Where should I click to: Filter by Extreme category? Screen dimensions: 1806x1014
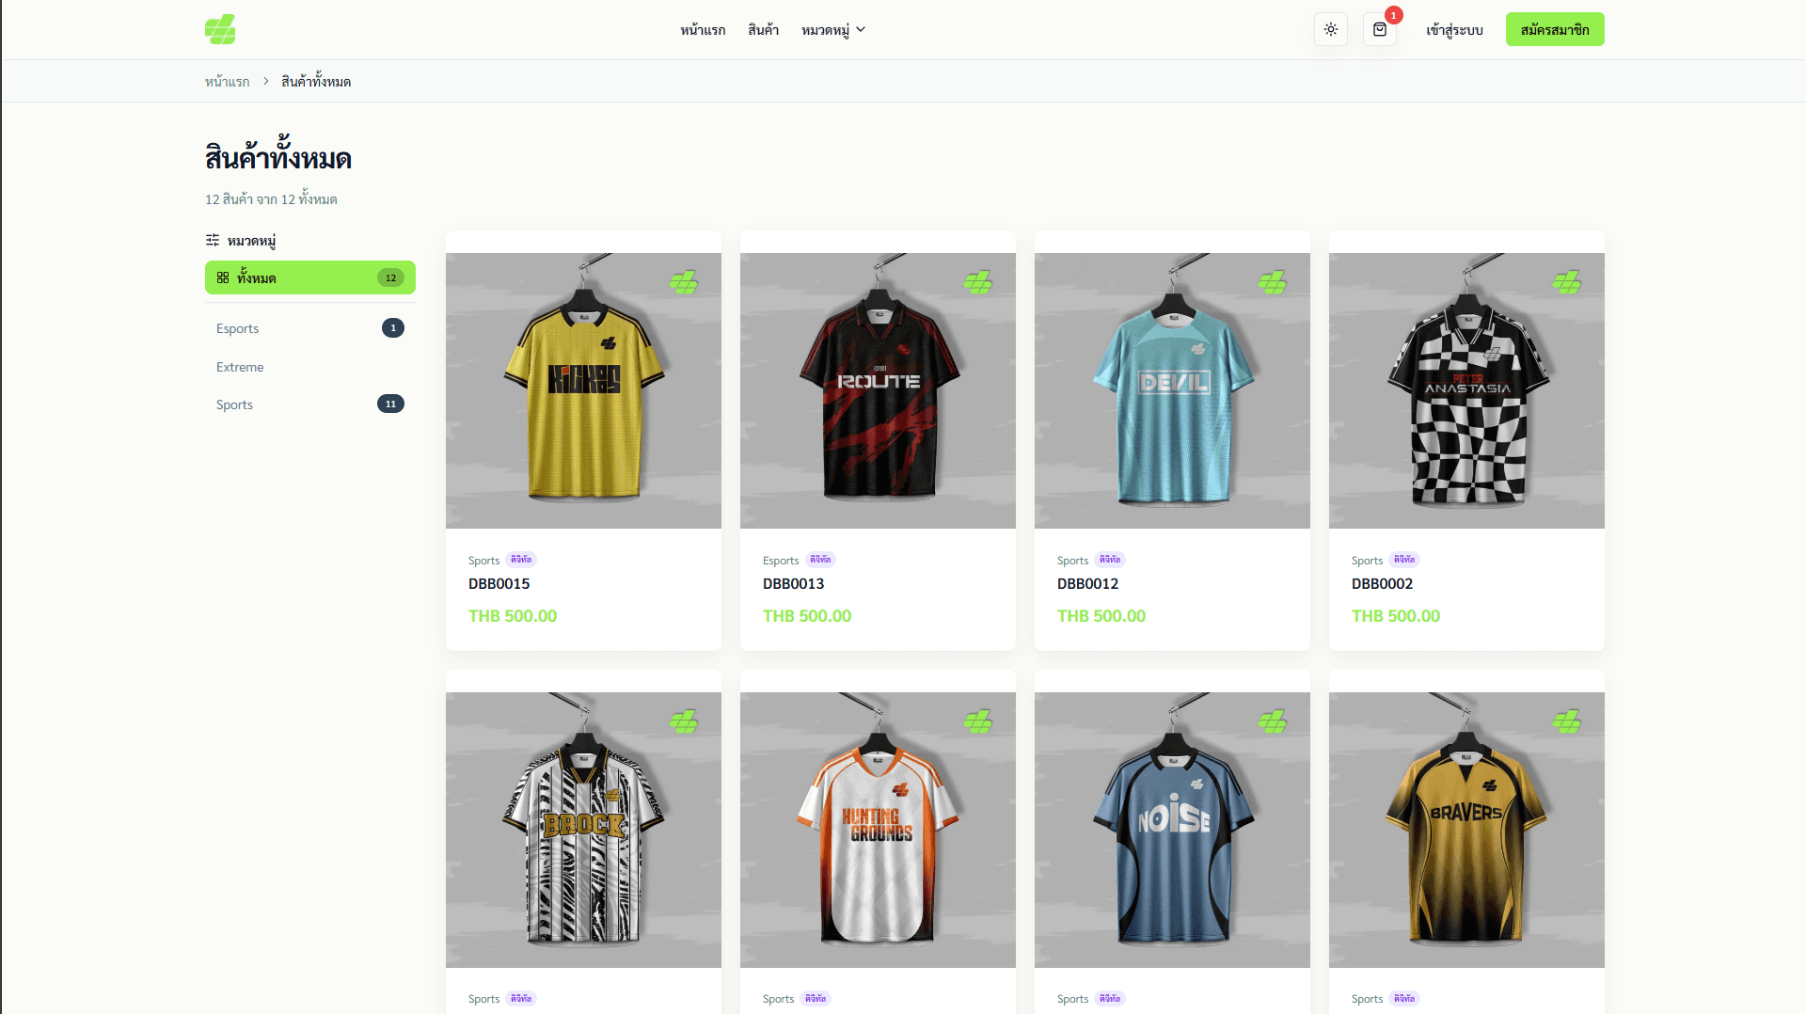(310, 367)
